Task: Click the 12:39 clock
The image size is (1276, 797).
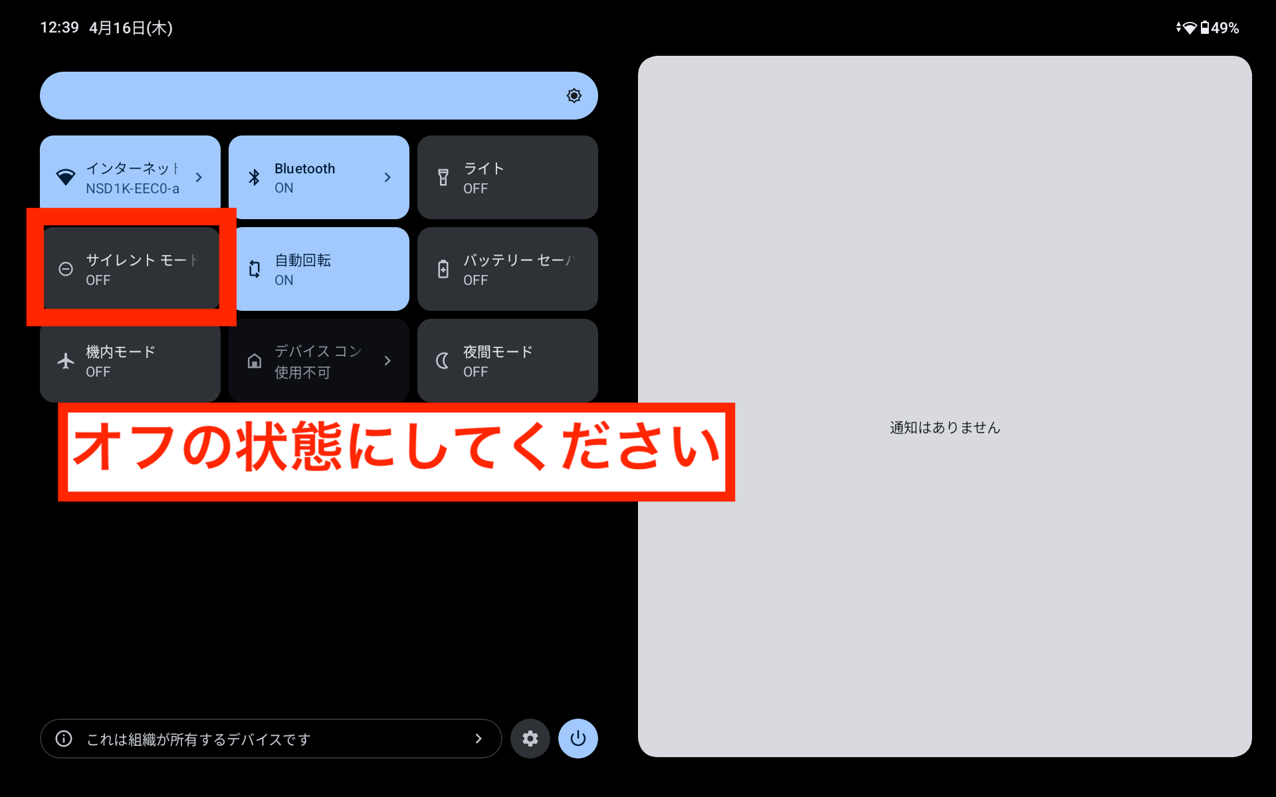Action: pos(60,27)
